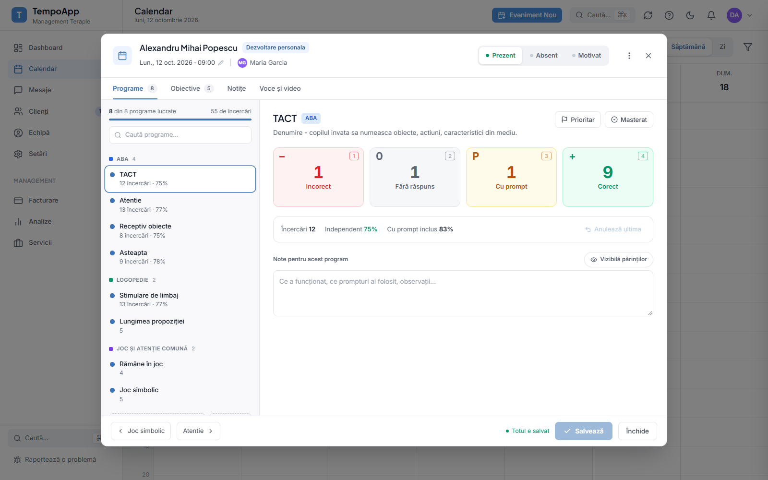This screenshot has width=768, height=480.
Task: Click the pencil edit icon beside 09:00
Action: pos(221,63)
